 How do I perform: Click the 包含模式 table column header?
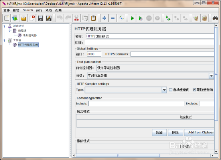145,117
